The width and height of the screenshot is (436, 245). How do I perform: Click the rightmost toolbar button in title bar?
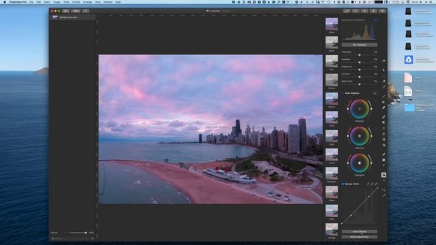pos(383,11)
